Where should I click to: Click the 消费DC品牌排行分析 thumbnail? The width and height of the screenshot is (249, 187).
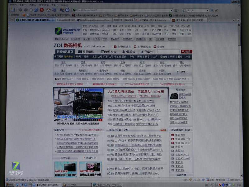click(x=90, y=169)
